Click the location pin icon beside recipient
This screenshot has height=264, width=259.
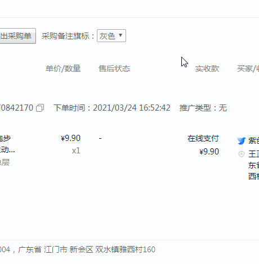coord(242,154)
